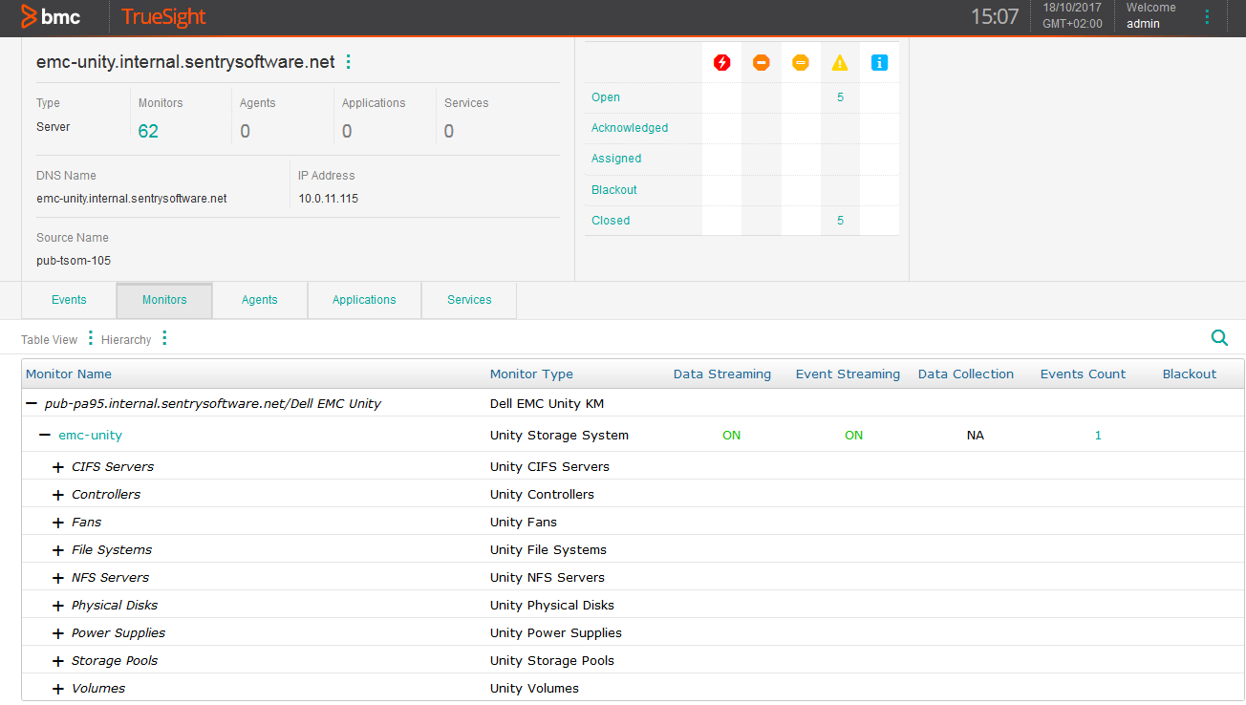Collapse the emc-unity monitor node
Viewport: 1246px width, 705px height.
(x=43, y=435)
